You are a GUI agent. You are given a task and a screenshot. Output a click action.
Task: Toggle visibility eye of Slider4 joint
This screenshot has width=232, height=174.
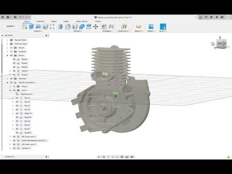pos(14,71)
